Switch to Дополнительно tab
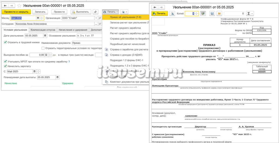Viewport: 279px width, 143px height. 96,30
